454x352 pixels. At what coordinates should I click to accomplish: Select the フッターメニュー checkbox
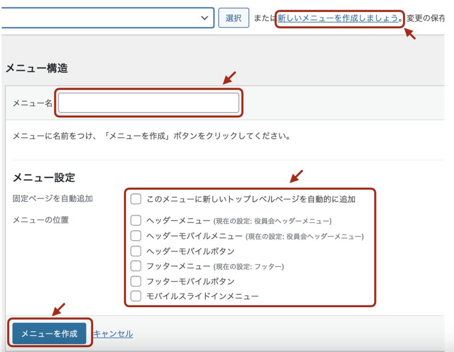pos(136,266)
